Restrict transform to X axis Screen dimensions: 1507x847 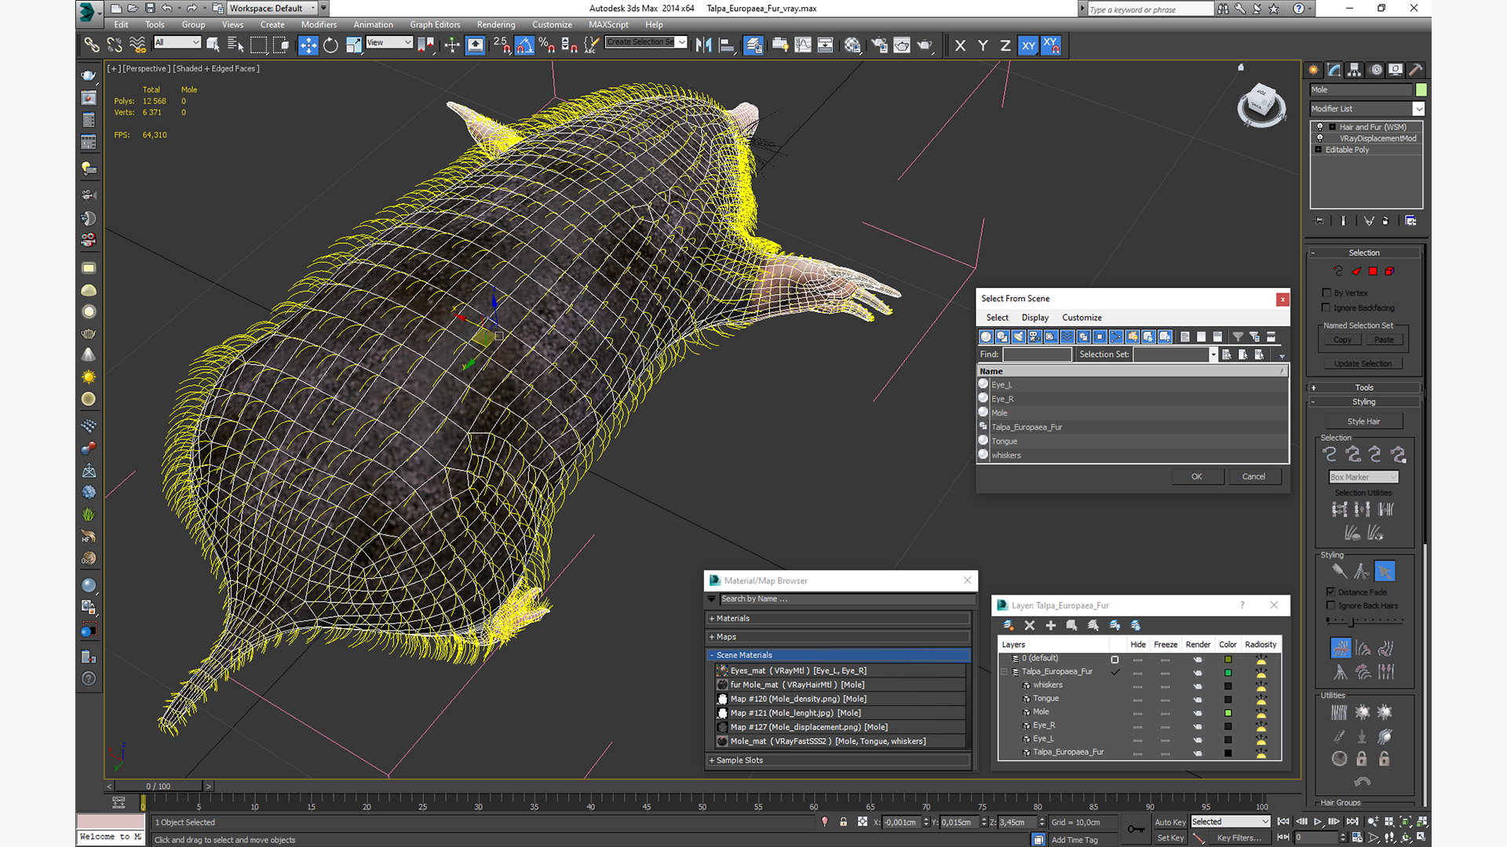click(960, 45)
